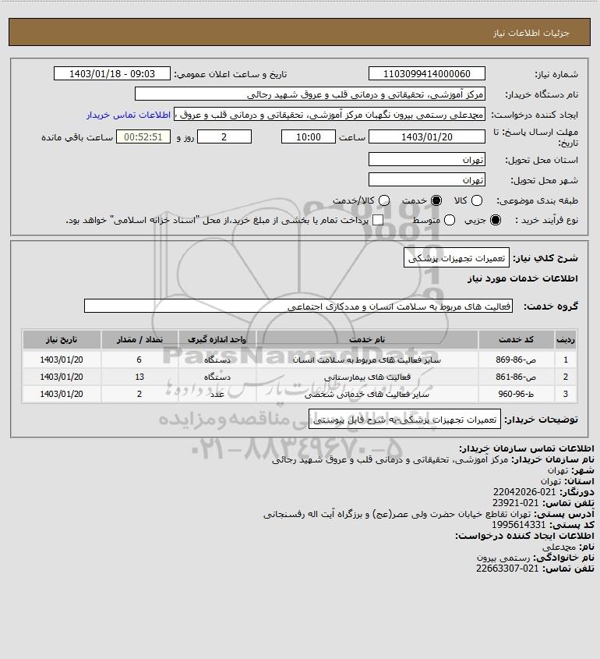Click service code ط-96-960
The image size is (600, 659).
click(x=516, y=394)
